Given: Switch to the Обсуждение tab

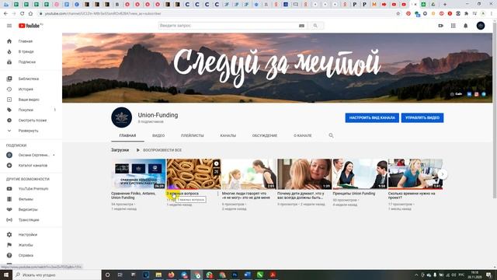Looking at the screenshot, I should pos(265,135).
